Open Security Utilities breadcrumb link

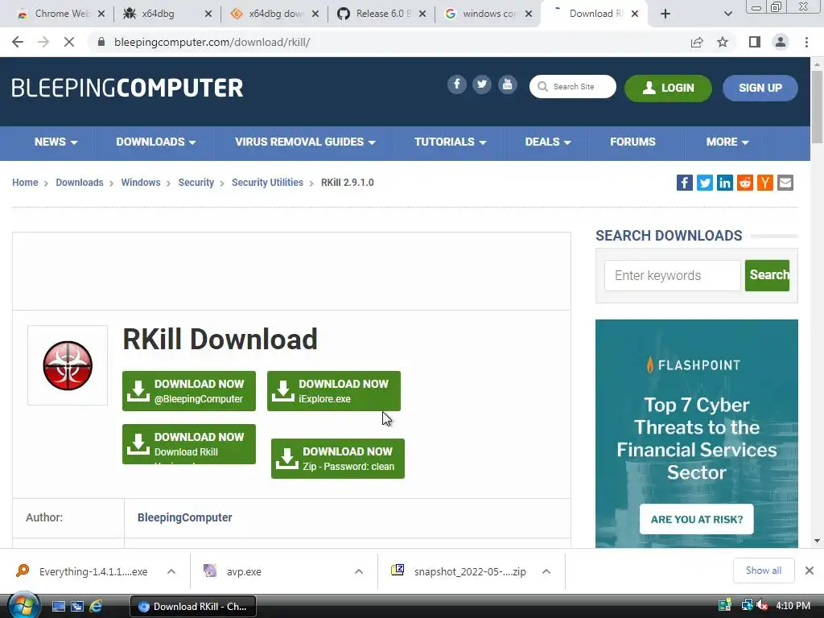pos(267,183)
